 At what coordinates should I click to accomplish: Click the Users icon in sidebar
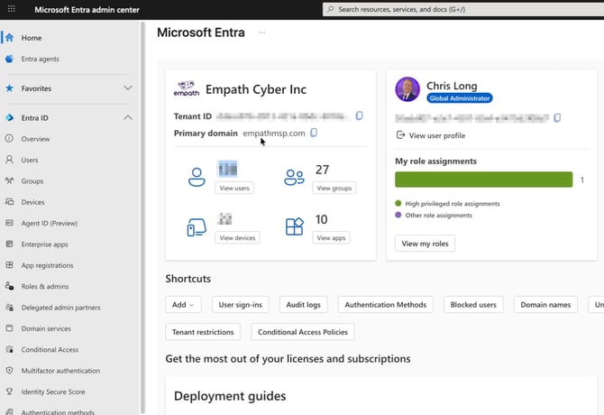coord(9,160)
